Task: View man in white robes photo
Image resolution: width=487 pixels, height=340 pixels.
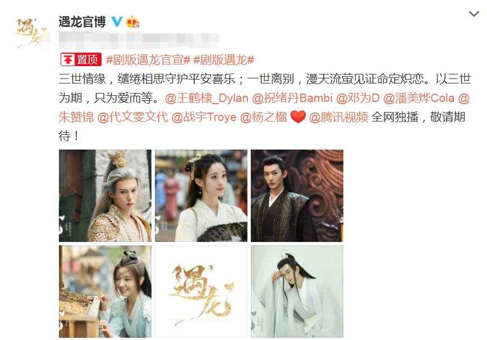Action: [297, 291]
